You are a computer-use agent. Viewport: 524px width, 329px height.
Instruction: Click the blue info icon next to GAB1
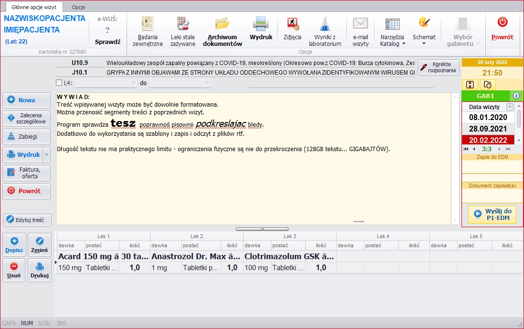(516, 96)
